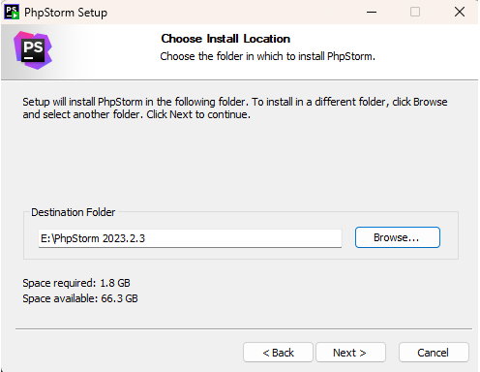Close the PhpStorm Setup window
Screen dimensions: 480x372
click(x=460, y=12)
